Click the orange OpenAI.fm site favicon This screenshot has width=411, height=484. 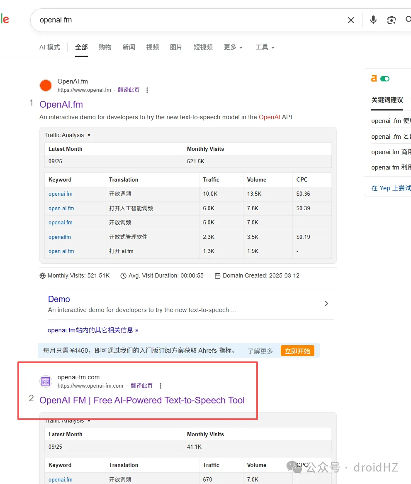pos(46,86)
